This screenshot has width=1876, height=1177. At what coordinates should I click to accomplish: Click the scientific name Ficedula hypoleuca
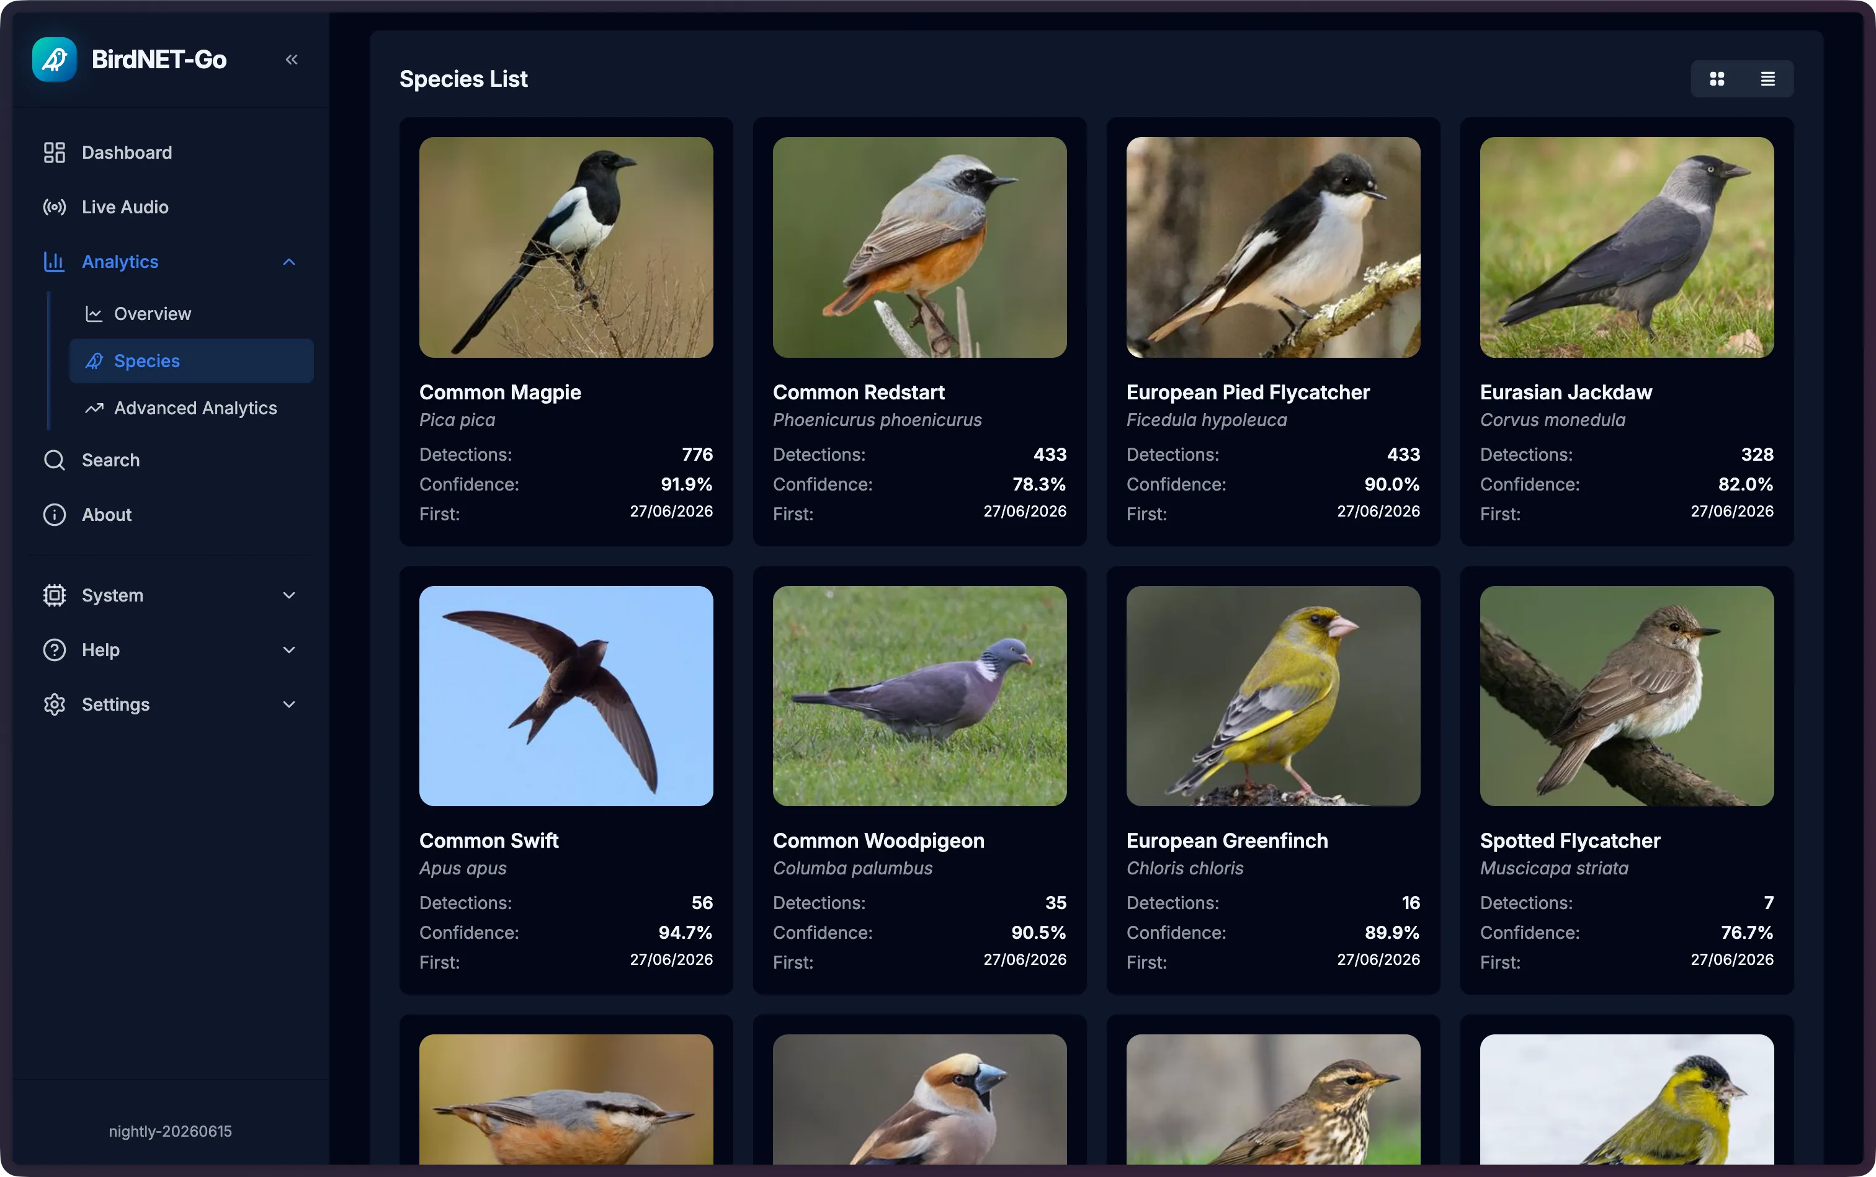point(1206,420)
